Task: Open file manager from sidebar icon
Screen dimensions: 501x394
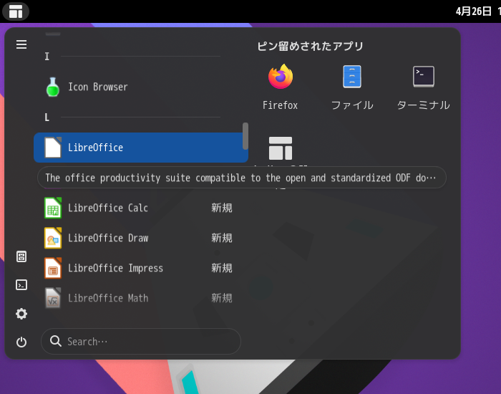Action: [21, 256]
